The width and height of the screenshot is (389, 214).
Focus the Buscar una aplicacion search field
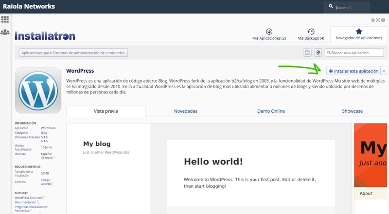(354, 53)
